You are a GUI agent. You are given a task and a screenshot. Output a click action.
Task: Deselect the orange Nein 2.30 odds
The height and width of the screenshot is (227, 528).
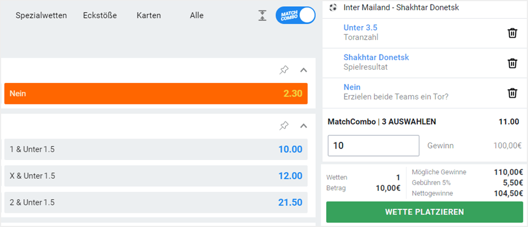click(156, 94)
